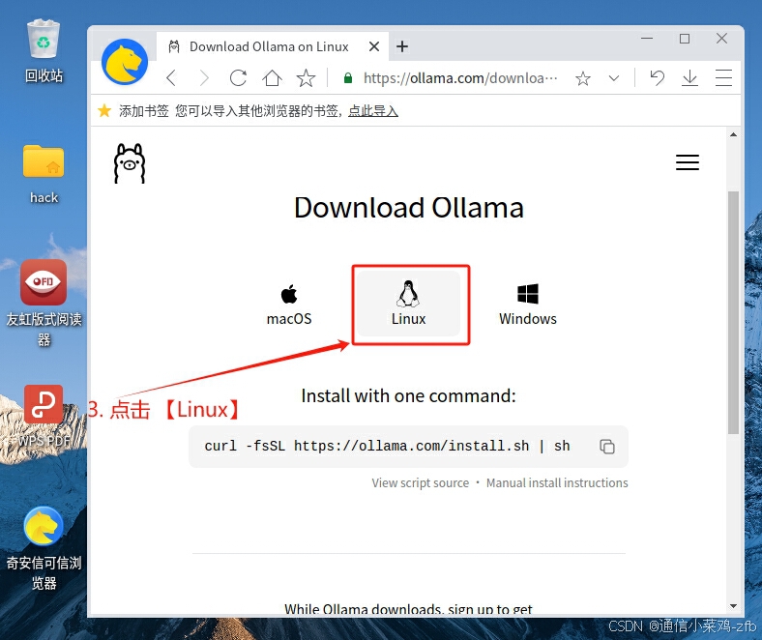The height and width of the screenshot is (640, 762).
Task: Reload the current page
Action: click(x=238, y=77)
